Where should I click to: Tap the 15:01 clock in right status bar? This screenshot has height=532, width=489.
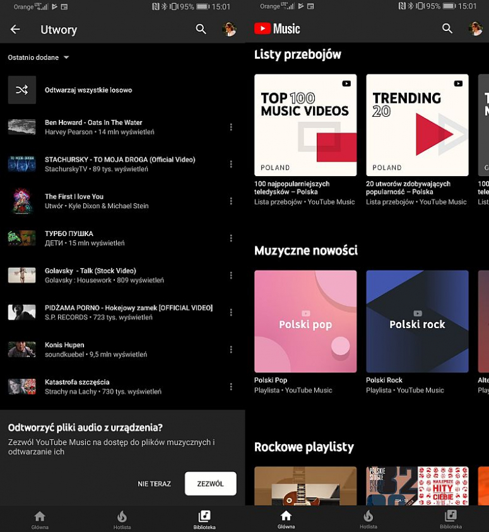(x=468, y=6)
